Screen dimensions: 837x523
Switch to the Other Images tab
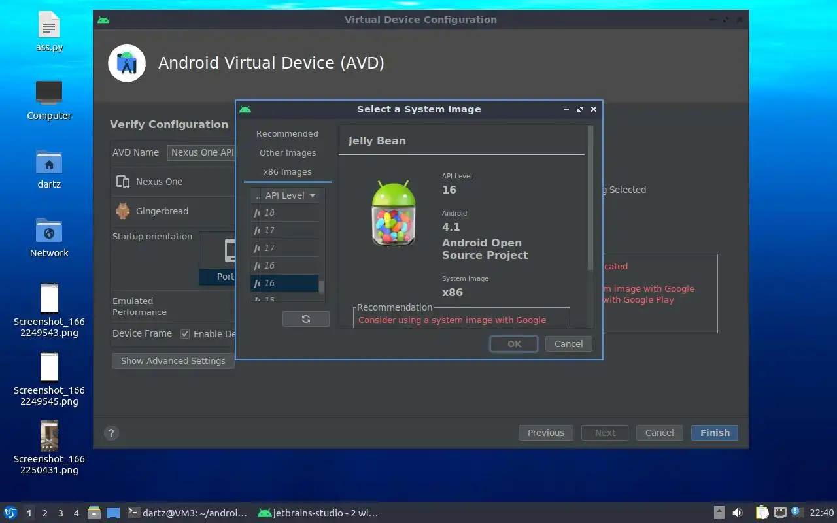(x=287, y=152)
